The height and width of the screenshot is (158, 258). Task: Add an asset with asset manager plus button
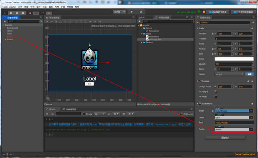[140, 21]
